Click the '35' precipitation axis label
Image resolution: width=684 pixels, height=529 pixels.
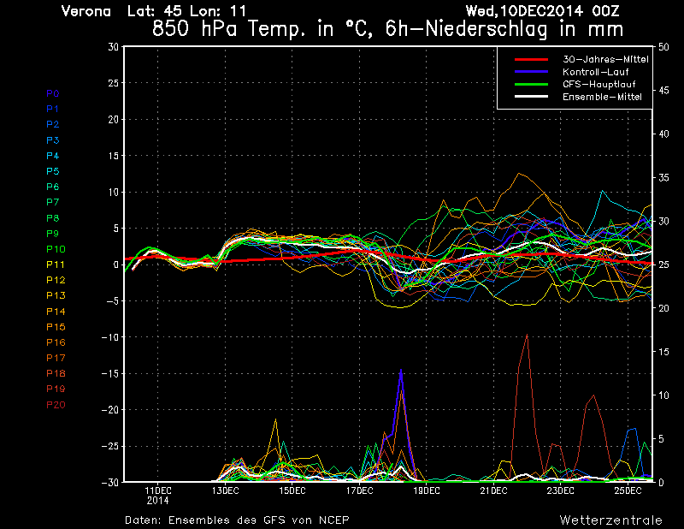point(663,178)
